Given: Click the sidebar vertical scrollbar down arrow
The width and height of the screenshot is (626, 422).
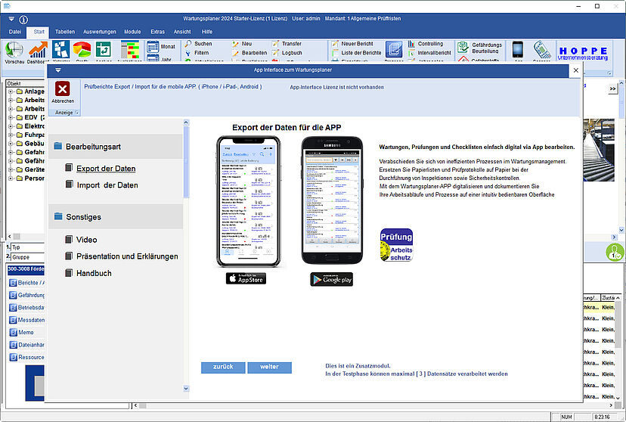Looking at the screenshot, I should [x=187, y=389].
